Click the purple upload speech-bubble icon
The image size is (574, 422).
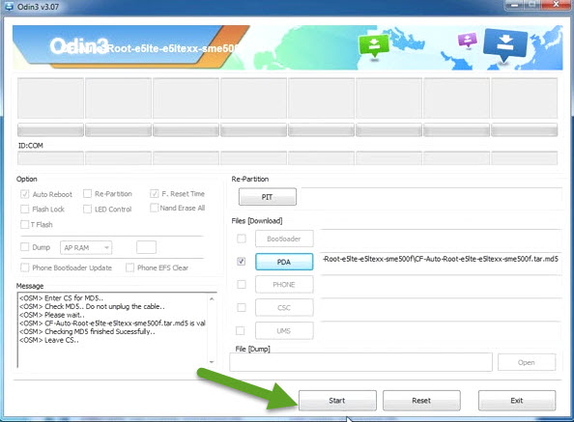pos(468,40)
